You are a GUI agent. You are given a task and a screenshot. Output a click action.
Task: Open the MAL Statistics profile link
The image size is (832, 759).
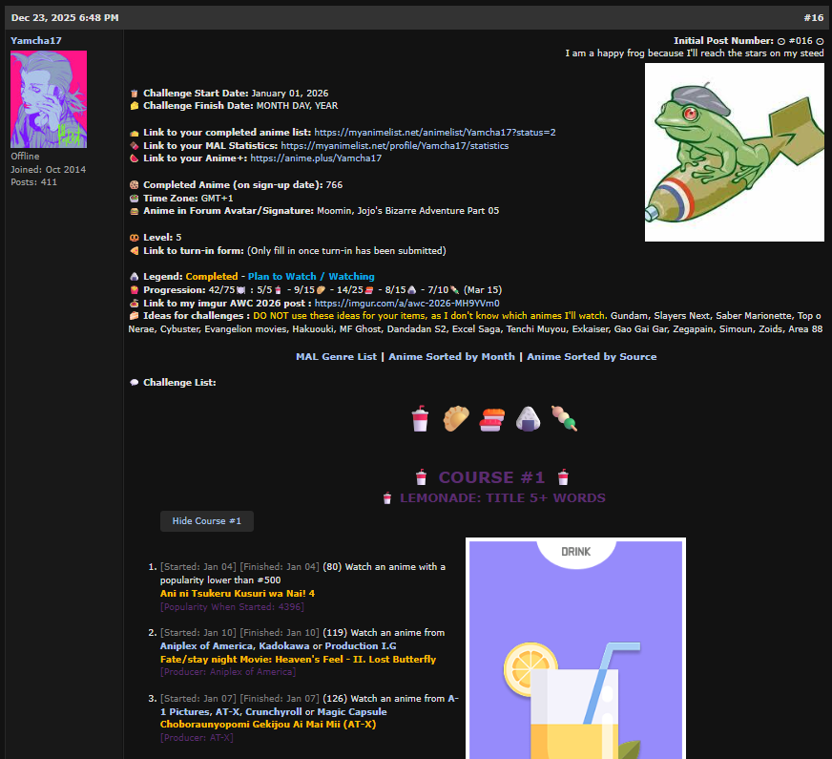(394, 145)
